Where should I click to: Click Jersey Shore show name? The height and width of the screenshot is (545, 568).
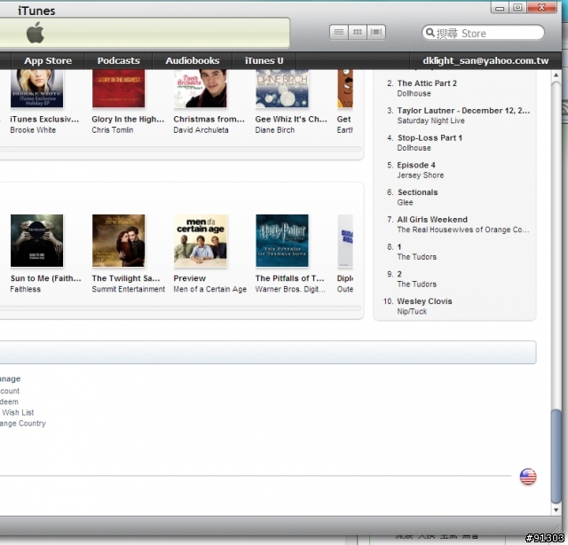point(420,175)
